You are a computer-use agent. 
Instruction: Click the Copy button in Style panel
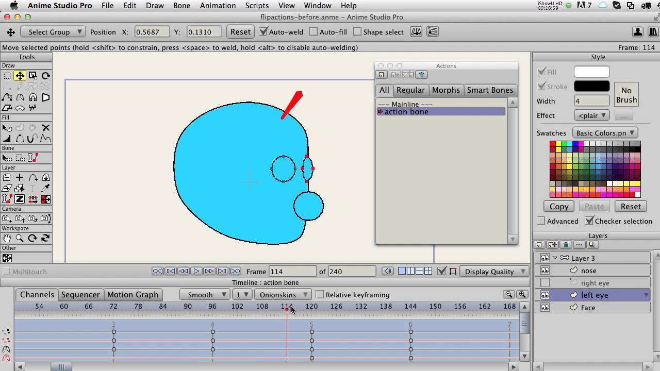pyautogui.click(x=559, y=206)
